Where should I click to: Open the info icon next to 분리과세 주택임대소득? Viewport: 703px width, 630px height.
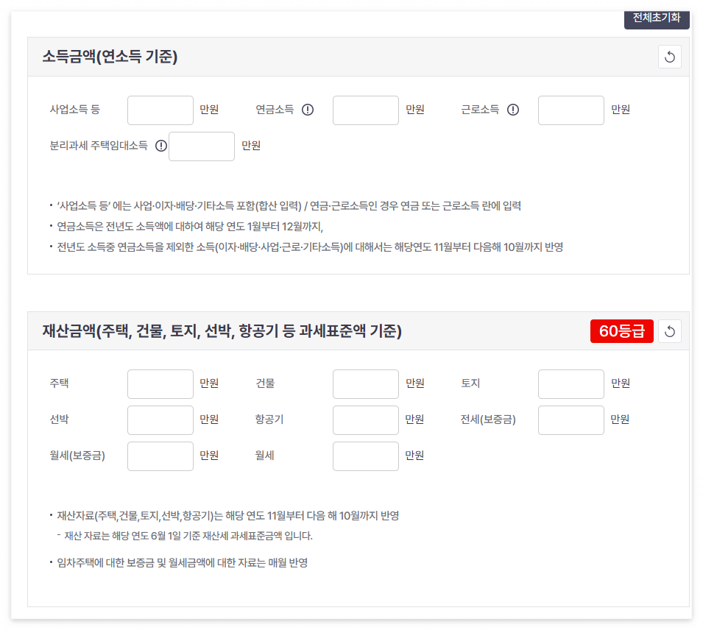click(161, 146)
